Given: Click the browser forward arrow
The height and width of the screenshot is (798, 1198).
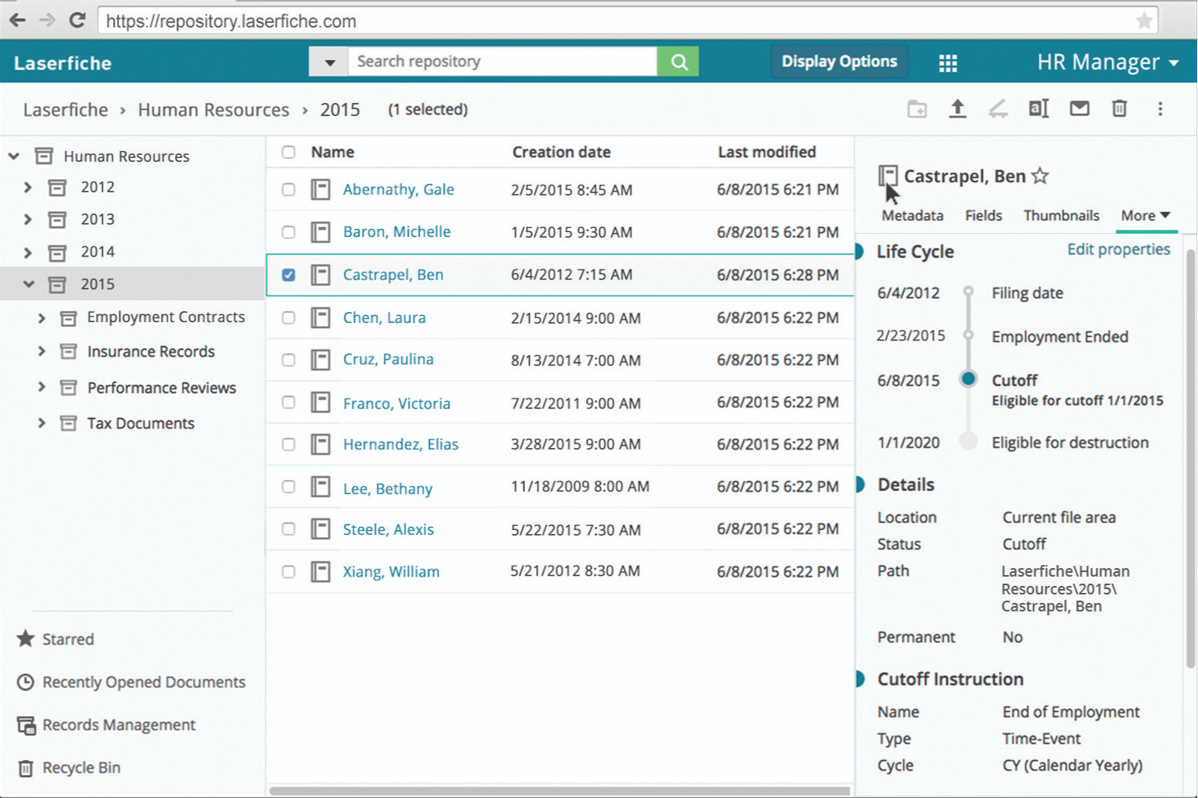Looking at the screenshot, I should pyautogui.click(x=47, y=20).
